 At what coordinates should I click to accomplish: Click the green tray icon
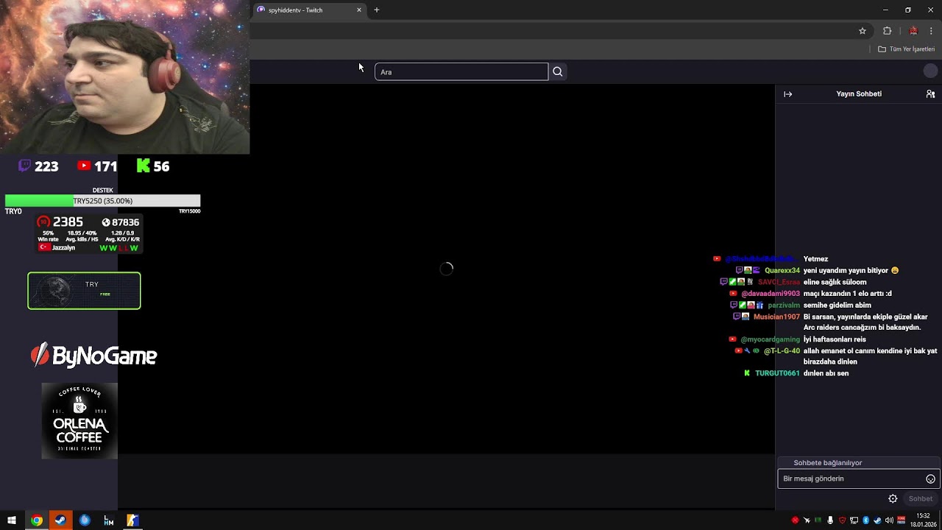[818, 520]
